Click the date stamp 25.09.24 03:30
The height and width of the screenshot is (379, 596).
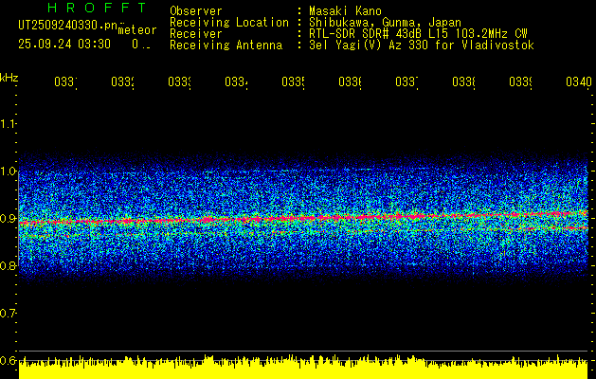tap(64, 45)
